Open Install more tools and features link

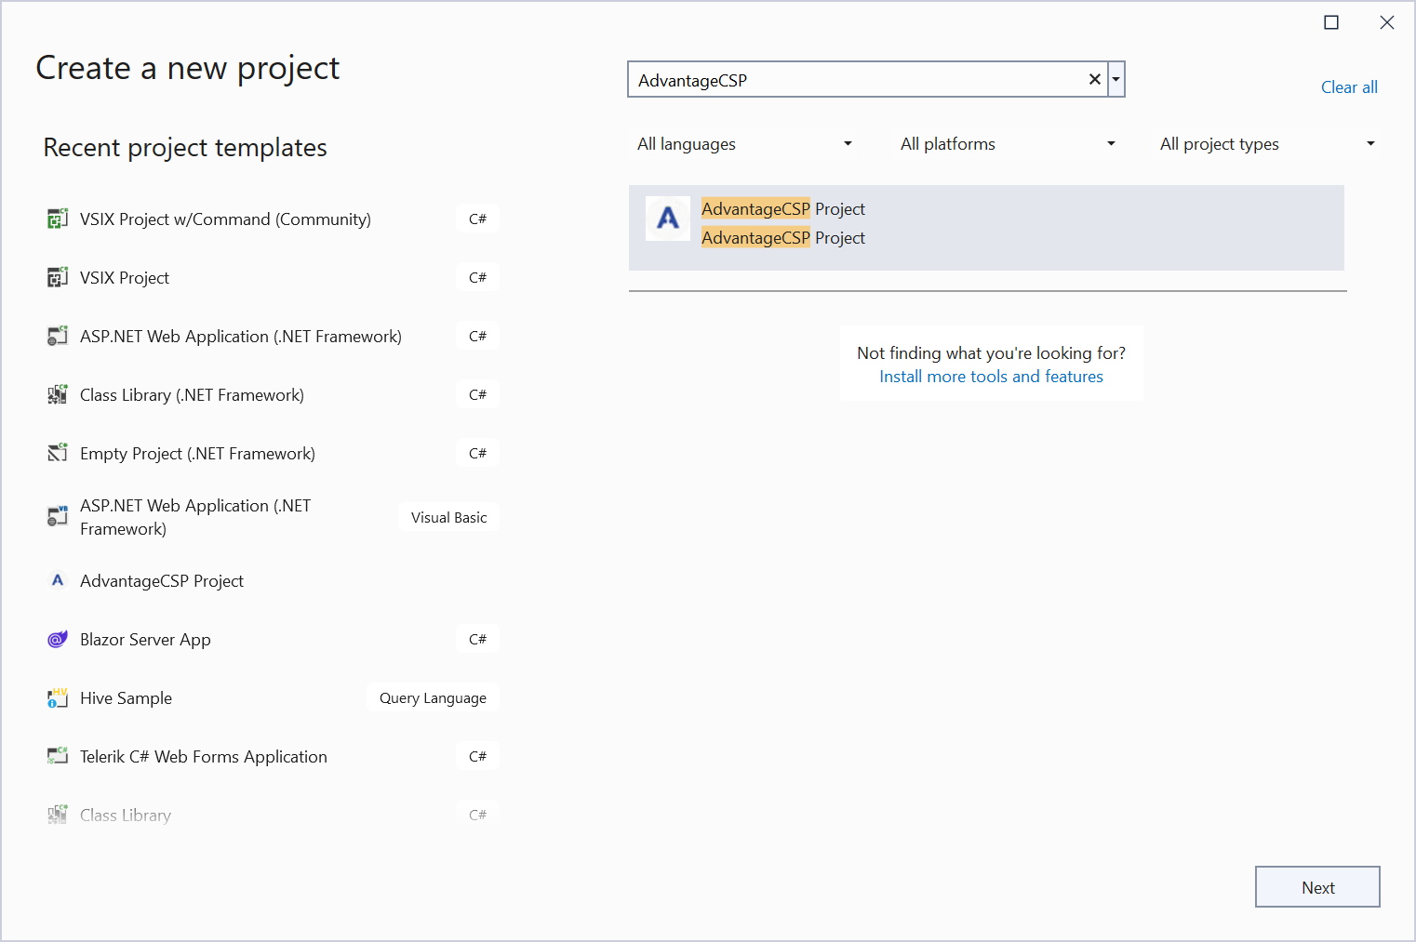click(x=991, y=377)
